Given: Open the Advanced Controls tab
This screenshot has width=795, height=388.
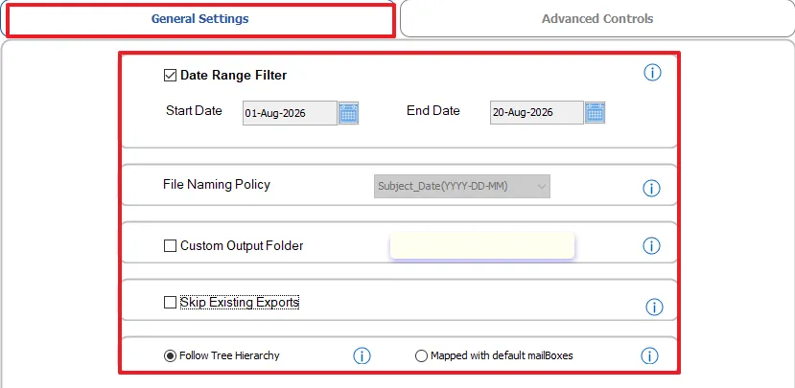Looking at the screenshot, I should pyautogui.click(x=597, y=19).
